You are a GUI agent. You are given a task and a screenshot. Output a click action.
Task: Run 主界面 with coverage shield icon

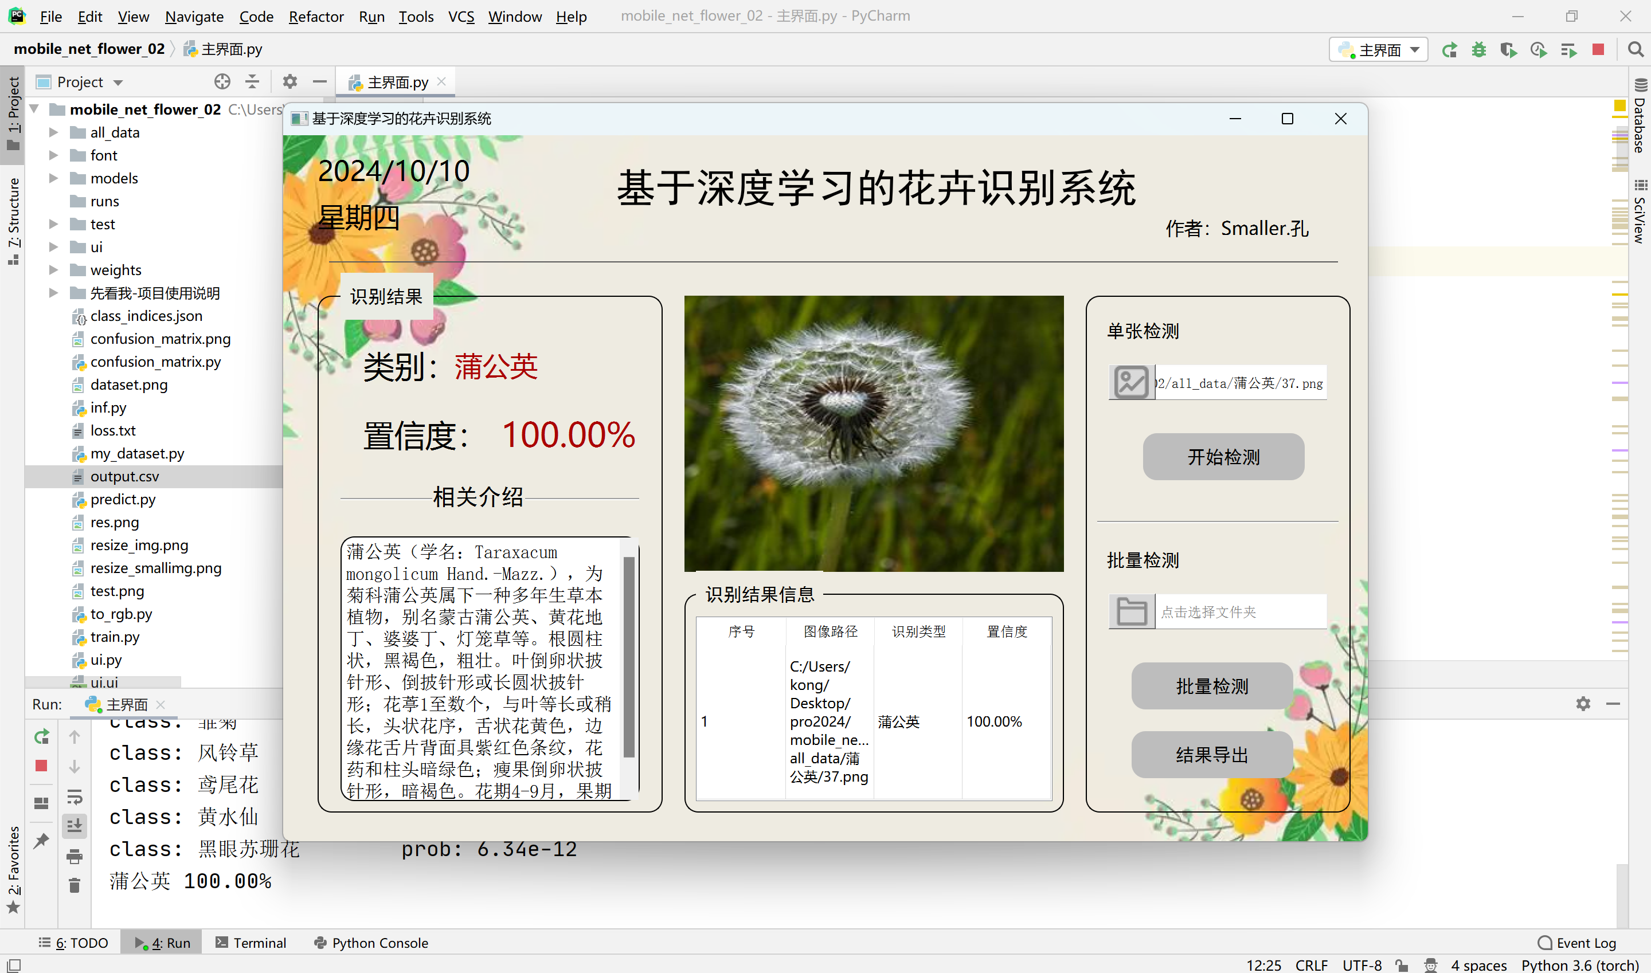(x=1508, y=49)
